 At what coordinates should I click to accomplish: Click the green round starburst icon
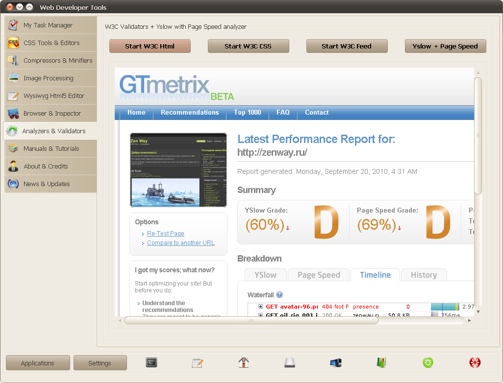tap(428, 362)
